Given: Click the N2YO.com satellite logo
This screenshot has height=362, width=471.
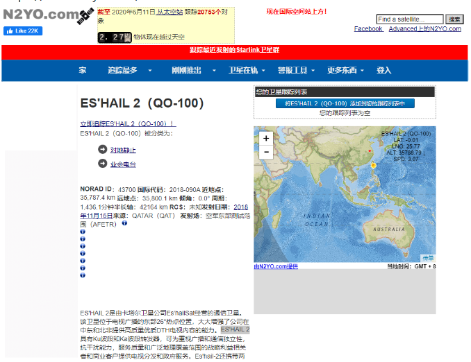Looking at the screenshot, I should pyautogui.click(x=48, y=15).
